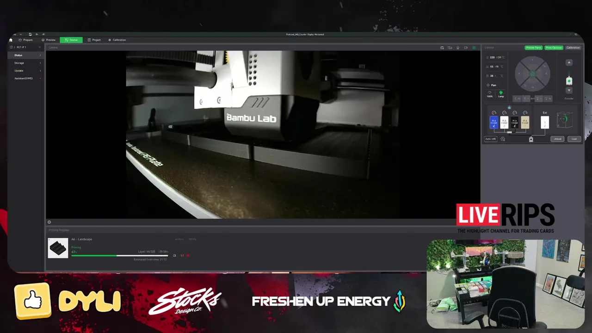Select the black PLA filament slot
The image size is (592, 333).
point(514,122)
